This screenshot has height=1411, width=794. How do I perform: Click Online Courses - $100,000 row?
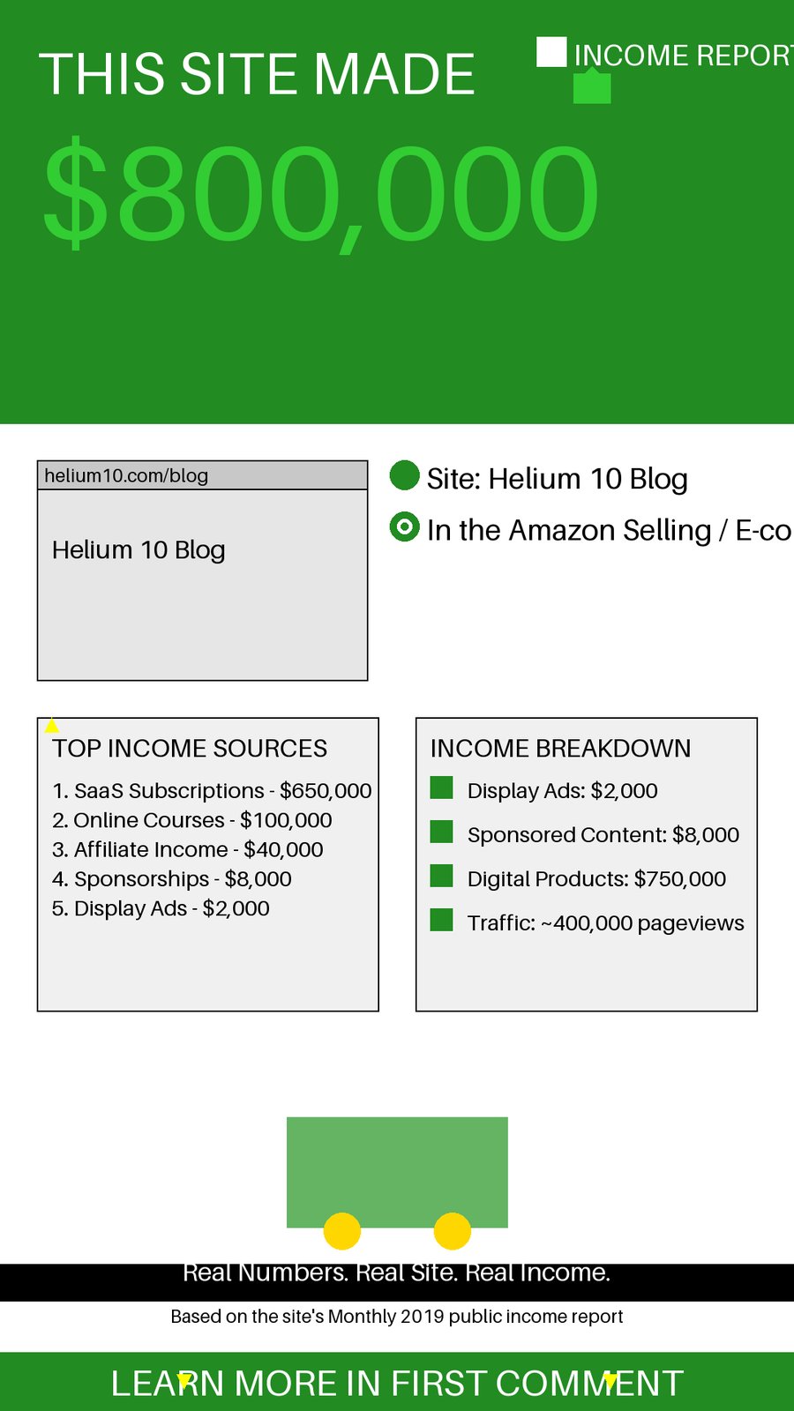[192, 820]
